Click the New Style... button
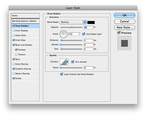Viewport: 146px width, 116px height. pyautogui.click(x=124, y=28)
